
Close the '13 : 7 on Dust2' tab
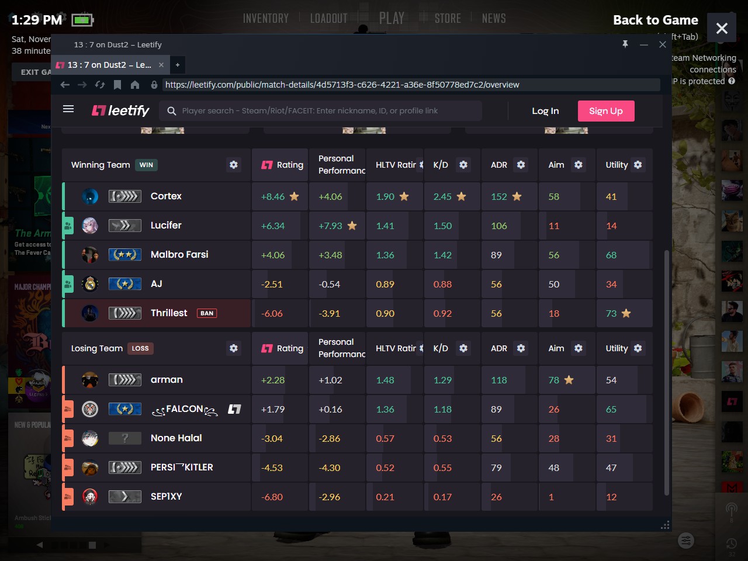click(161, 65)
